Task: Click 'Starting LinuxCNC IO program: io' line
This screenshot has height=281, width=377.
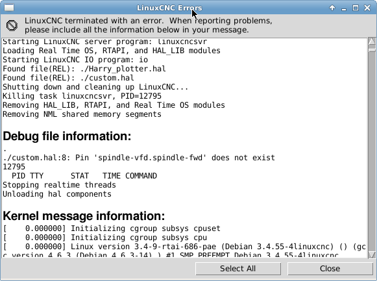Action: pyautogui.click(x=75, y=60)
